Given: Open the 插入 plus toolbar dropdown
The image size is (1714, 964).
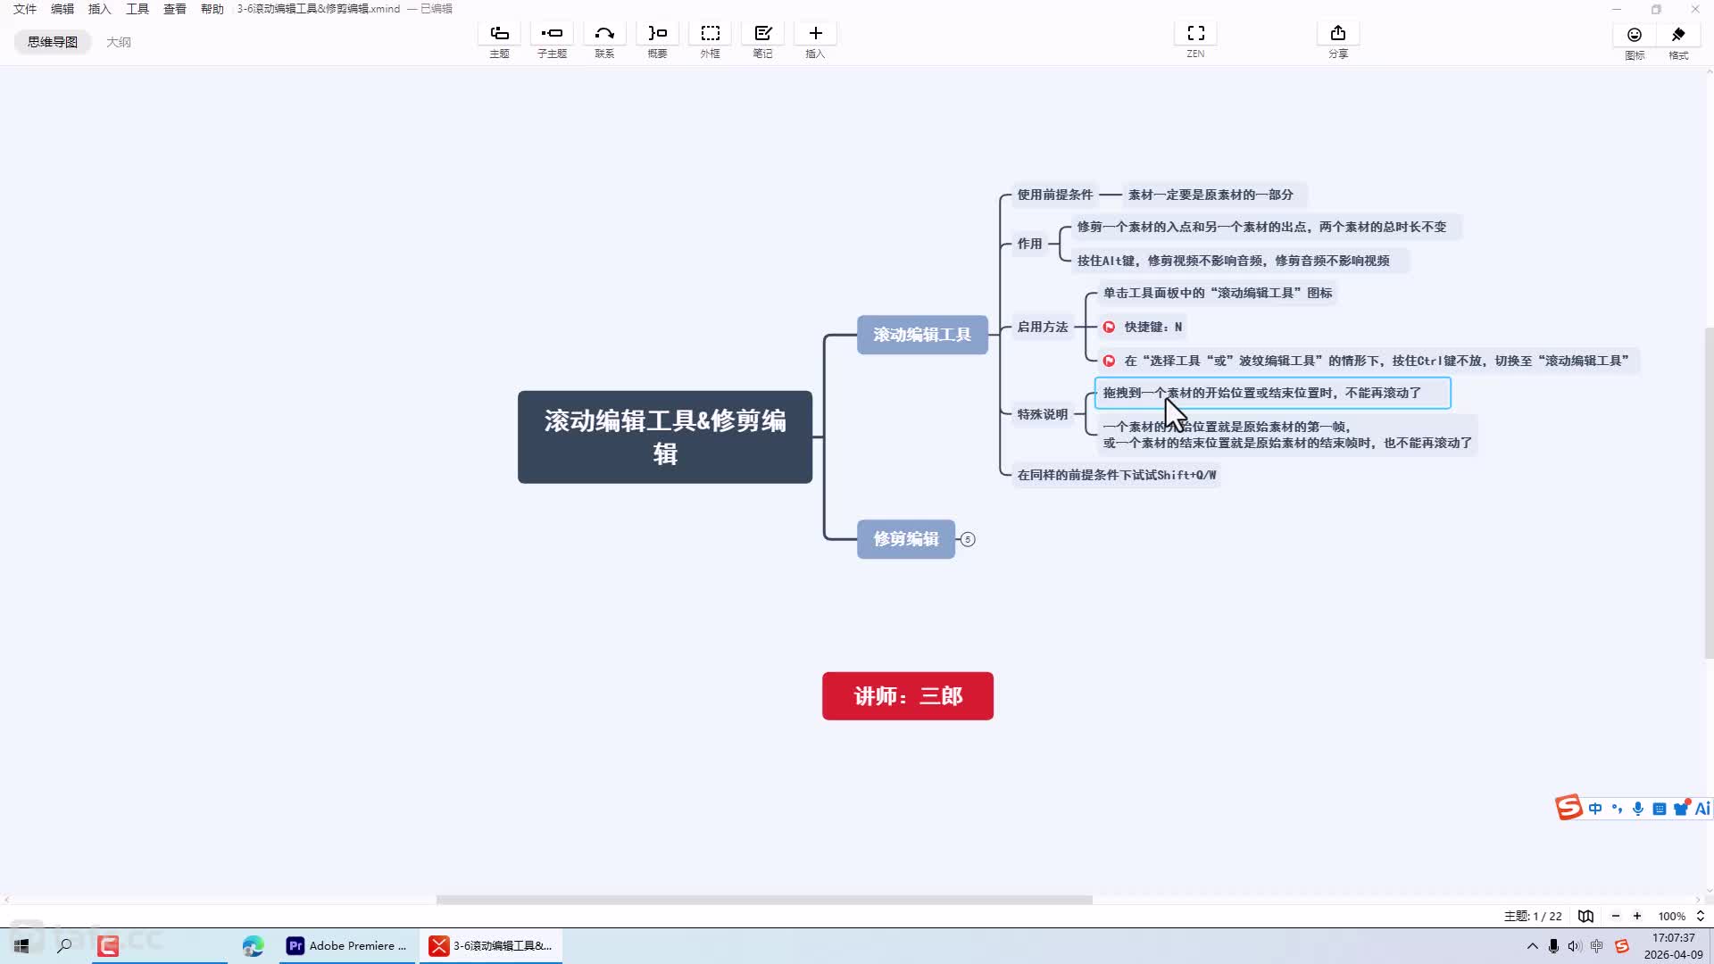Looking at the screenshot, I should point(815,41).
